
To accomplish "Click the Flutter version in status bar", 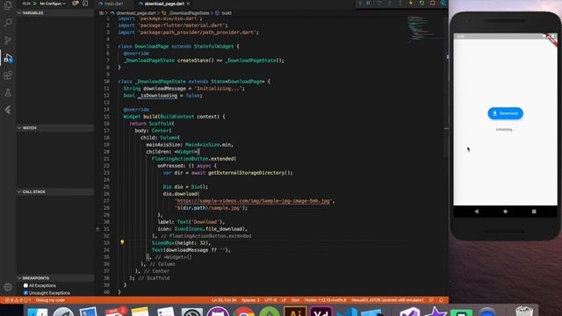I will pos(326,300).
